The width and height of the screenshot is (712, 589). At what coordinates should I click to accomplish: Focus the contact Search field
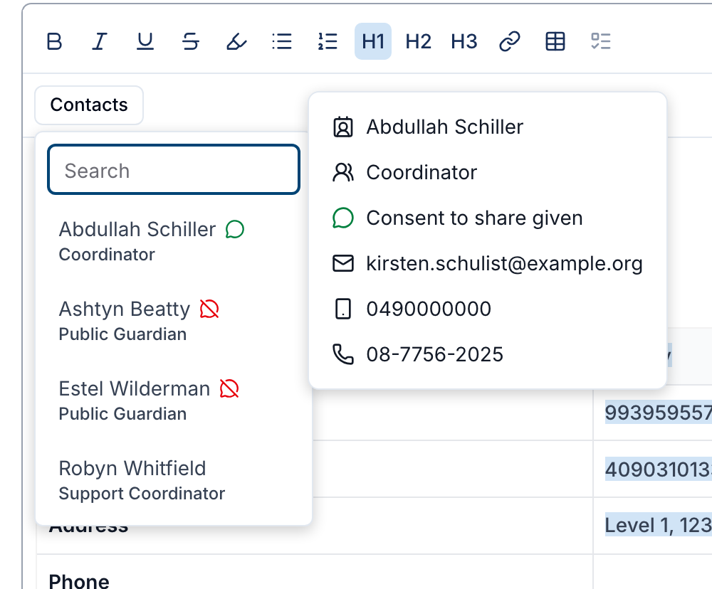click(174, 170)
